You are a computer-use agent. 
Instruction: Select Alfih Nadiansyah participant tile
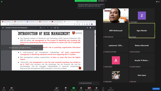[x=116, y=31]
